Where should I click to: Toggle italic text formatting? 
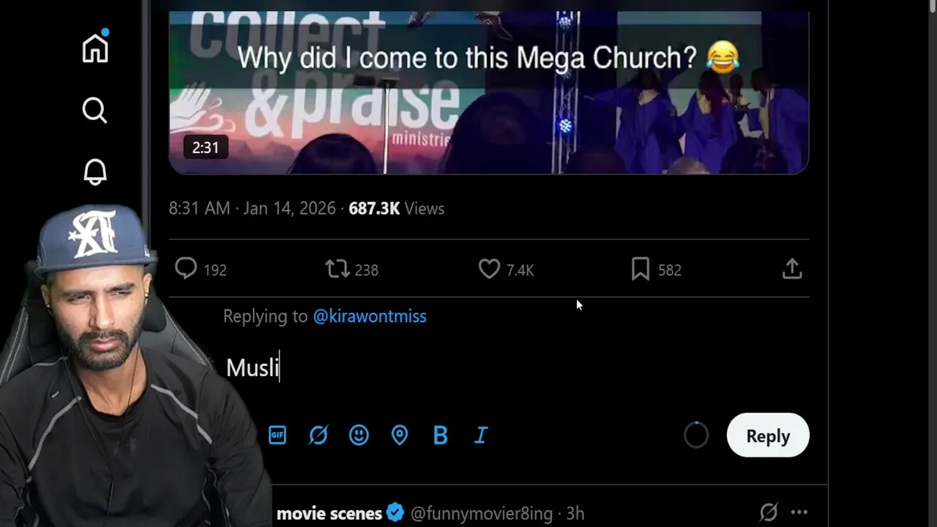[481, 436]
